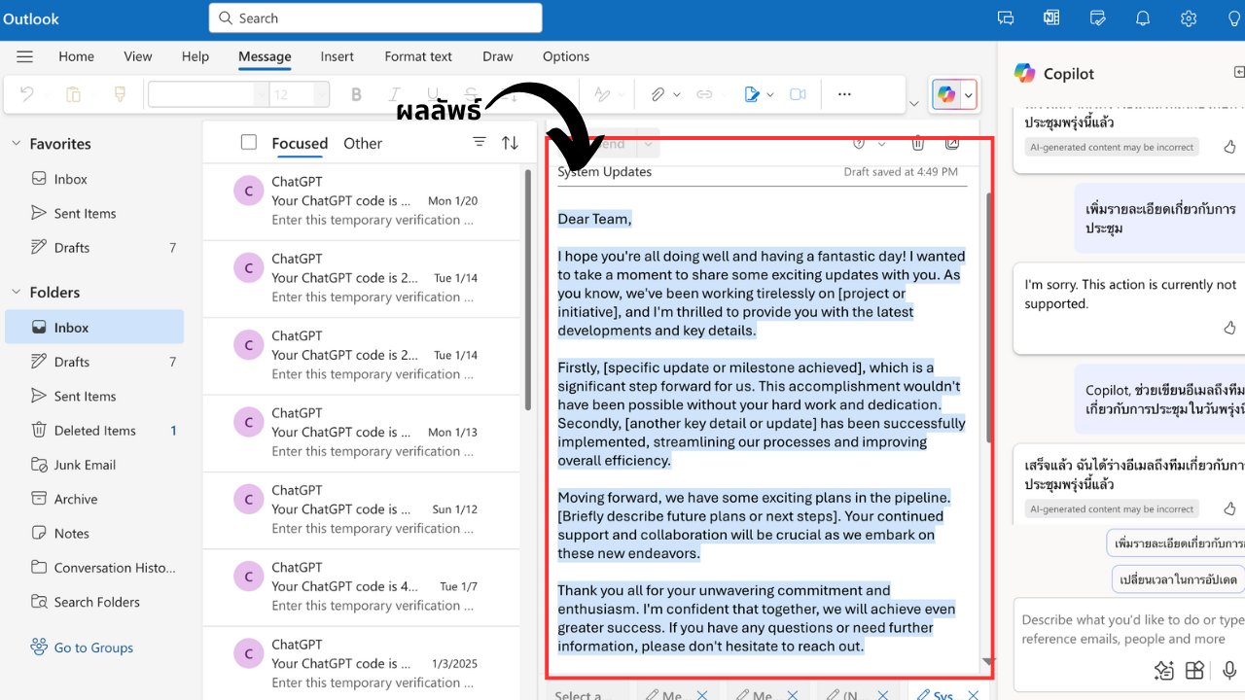
Task: Click the attach file paperclip icon
Action: point(658,94)
